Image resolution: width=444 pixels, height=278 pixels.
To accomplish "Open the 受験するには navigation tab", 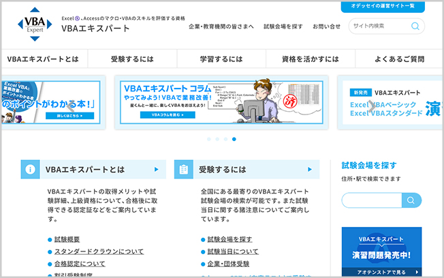I will pyautogui.click(x=132, y=59).
